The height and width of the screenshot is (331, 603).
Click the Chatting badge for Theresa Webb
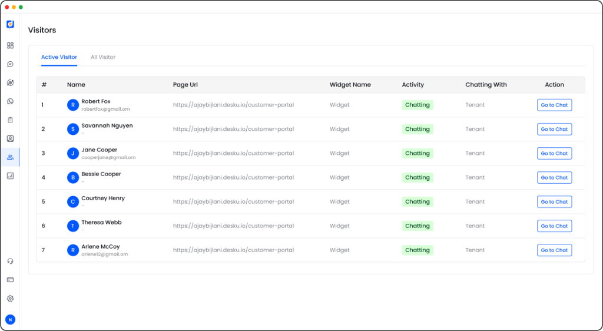tap(418, 226)
